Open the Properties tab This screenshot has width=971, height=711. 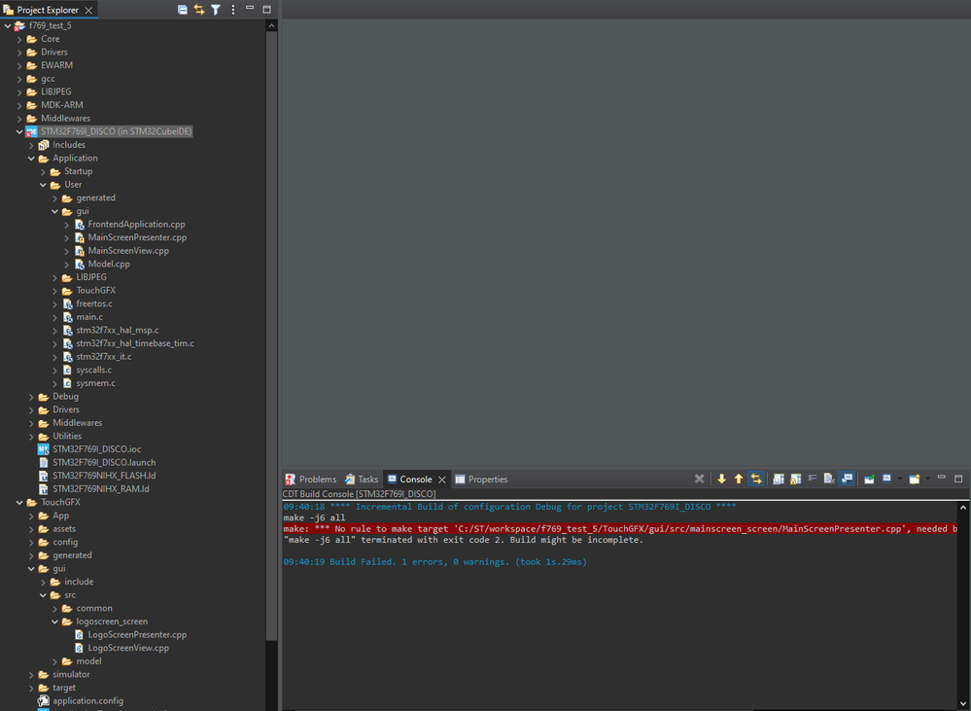click(481, 480)
